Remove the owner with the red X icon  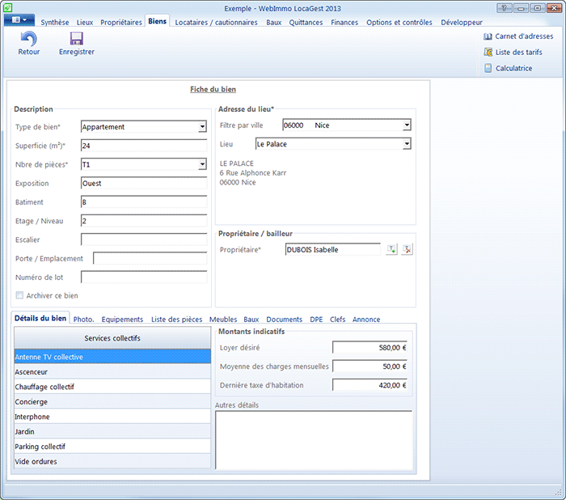click(408, 250)
